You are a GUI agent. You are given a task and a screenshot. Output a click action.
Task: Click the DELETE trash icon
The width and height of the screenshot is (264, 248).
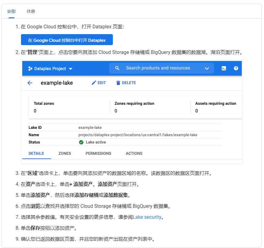point(118,83)
